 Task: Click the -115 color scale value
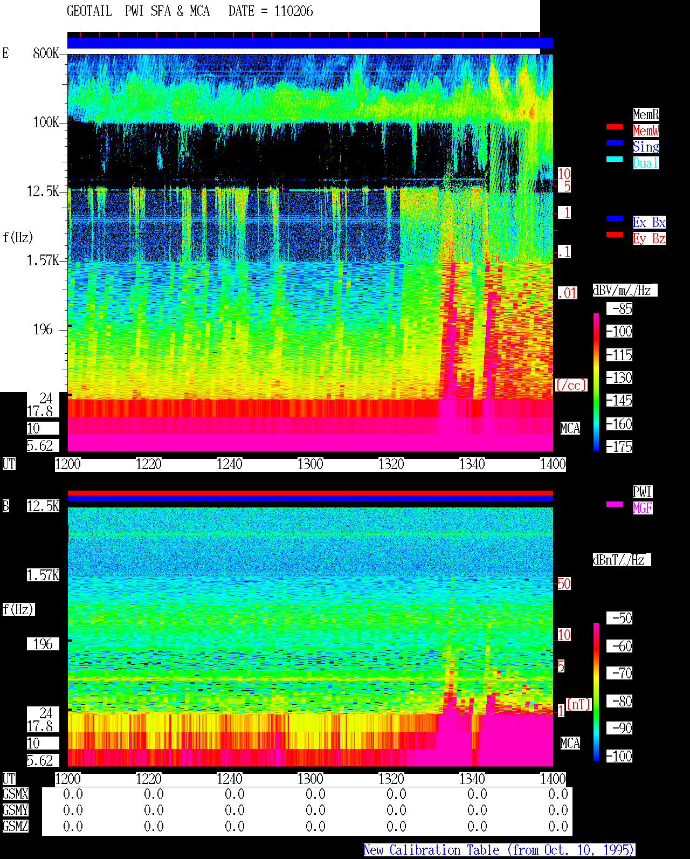pos(619,355)
